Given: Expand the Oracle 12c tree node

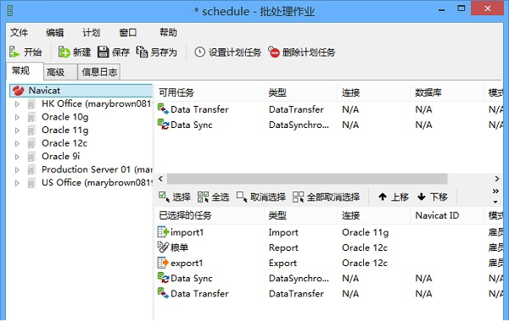Looking at the screenshot, I should (x=17, y=143).
